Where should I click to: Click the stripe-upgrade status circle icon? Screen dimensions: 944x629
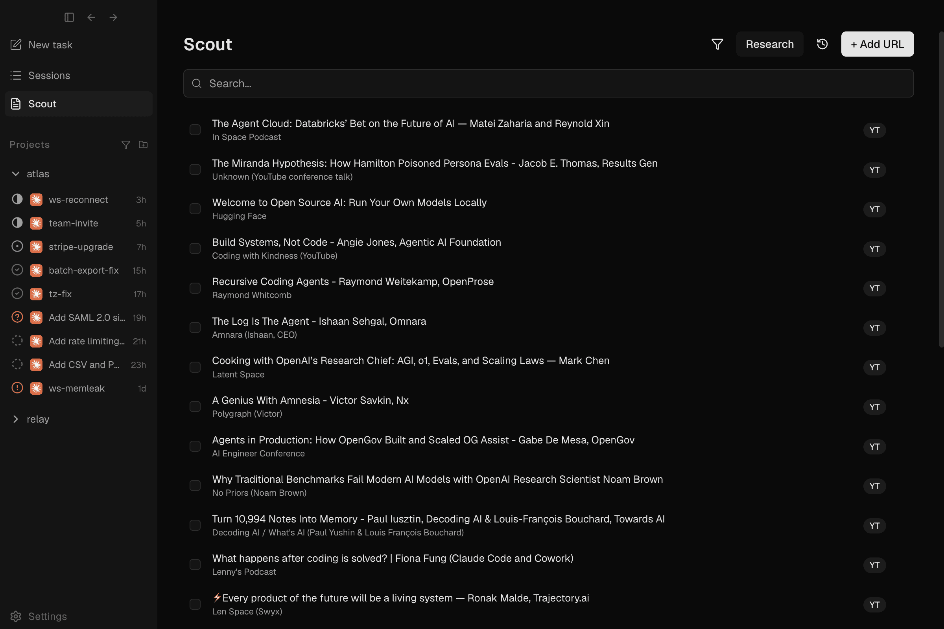pos(17,247)
